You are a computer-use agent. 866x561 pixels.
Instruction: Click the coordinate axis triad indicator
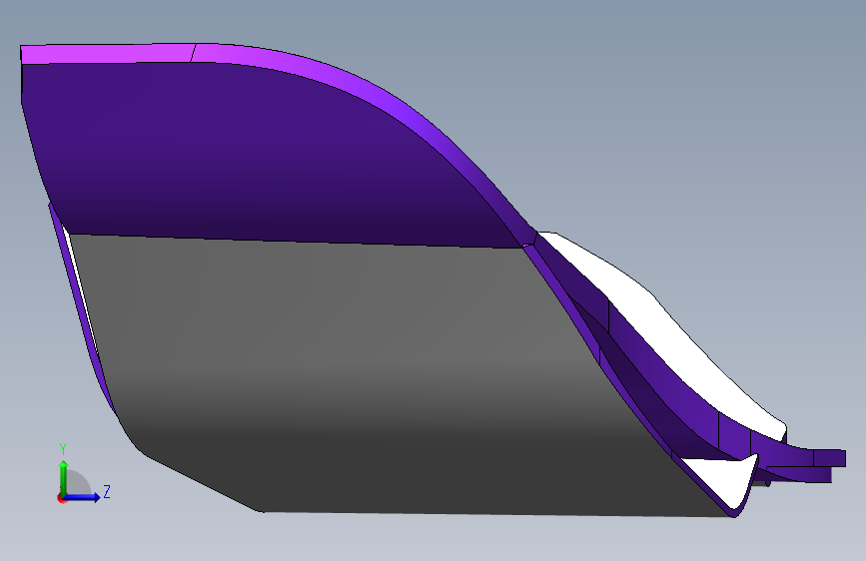[83, 474]
